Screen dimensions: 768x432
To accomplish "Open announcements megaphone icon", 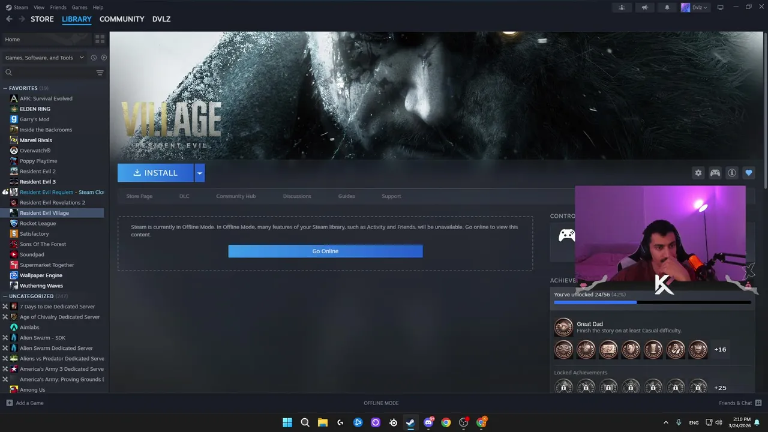I will [x=644, y=7].
